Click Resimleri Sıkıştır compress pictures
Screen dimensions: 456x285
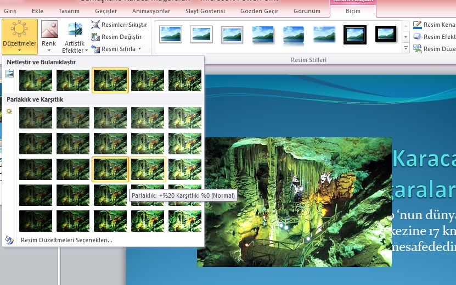(119, 25)
